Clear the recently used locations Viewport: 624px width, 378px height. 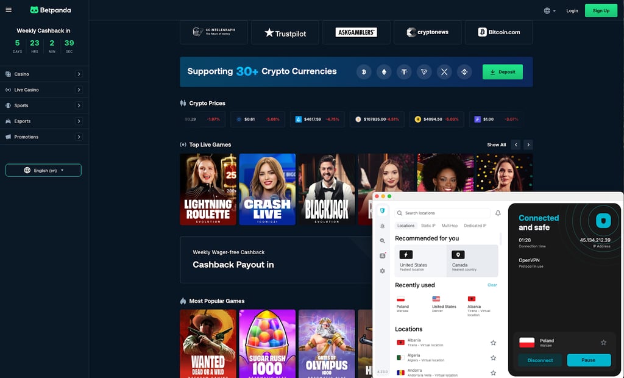point(492,285)
